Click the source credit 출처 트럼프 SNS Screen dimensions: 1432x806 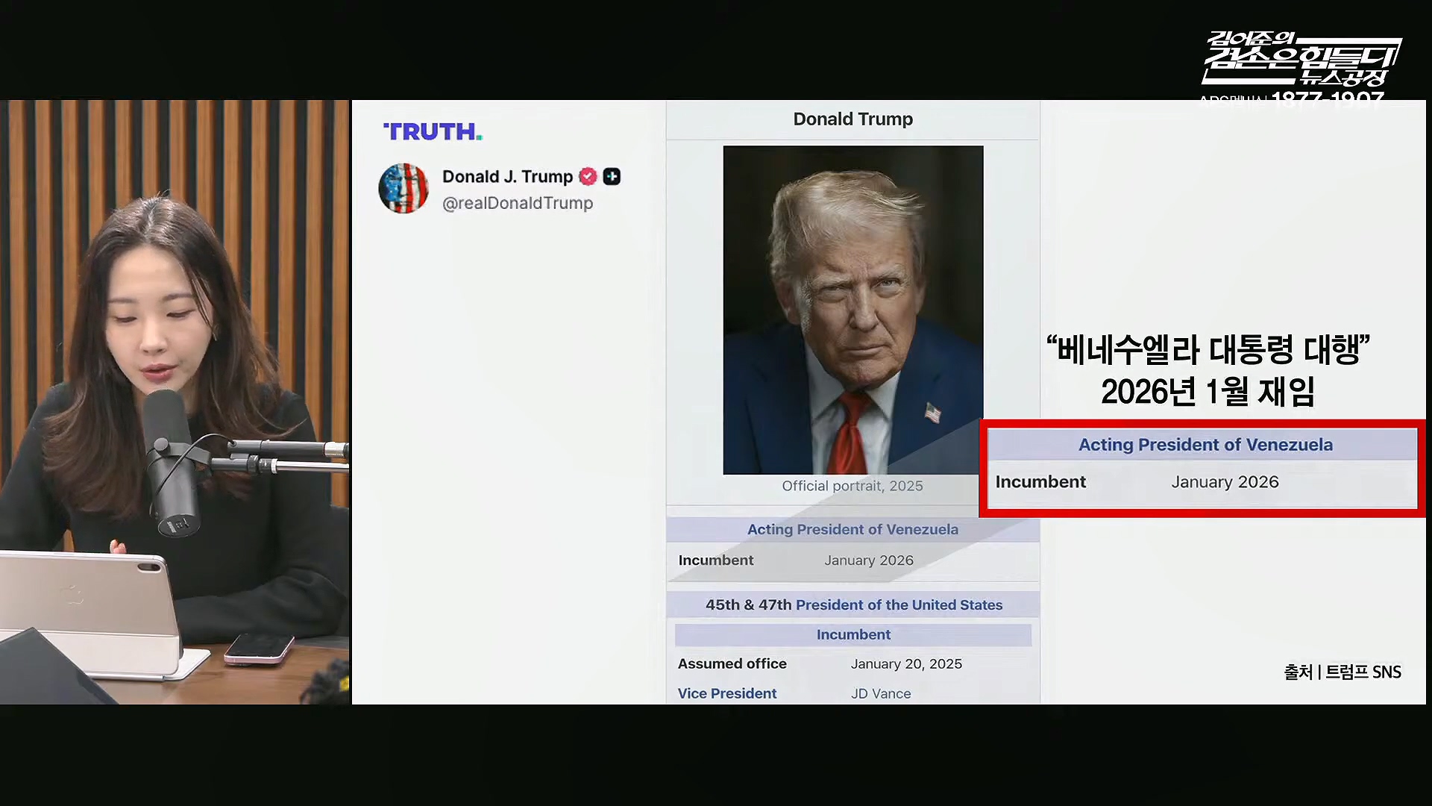[x=1342, y=672]
